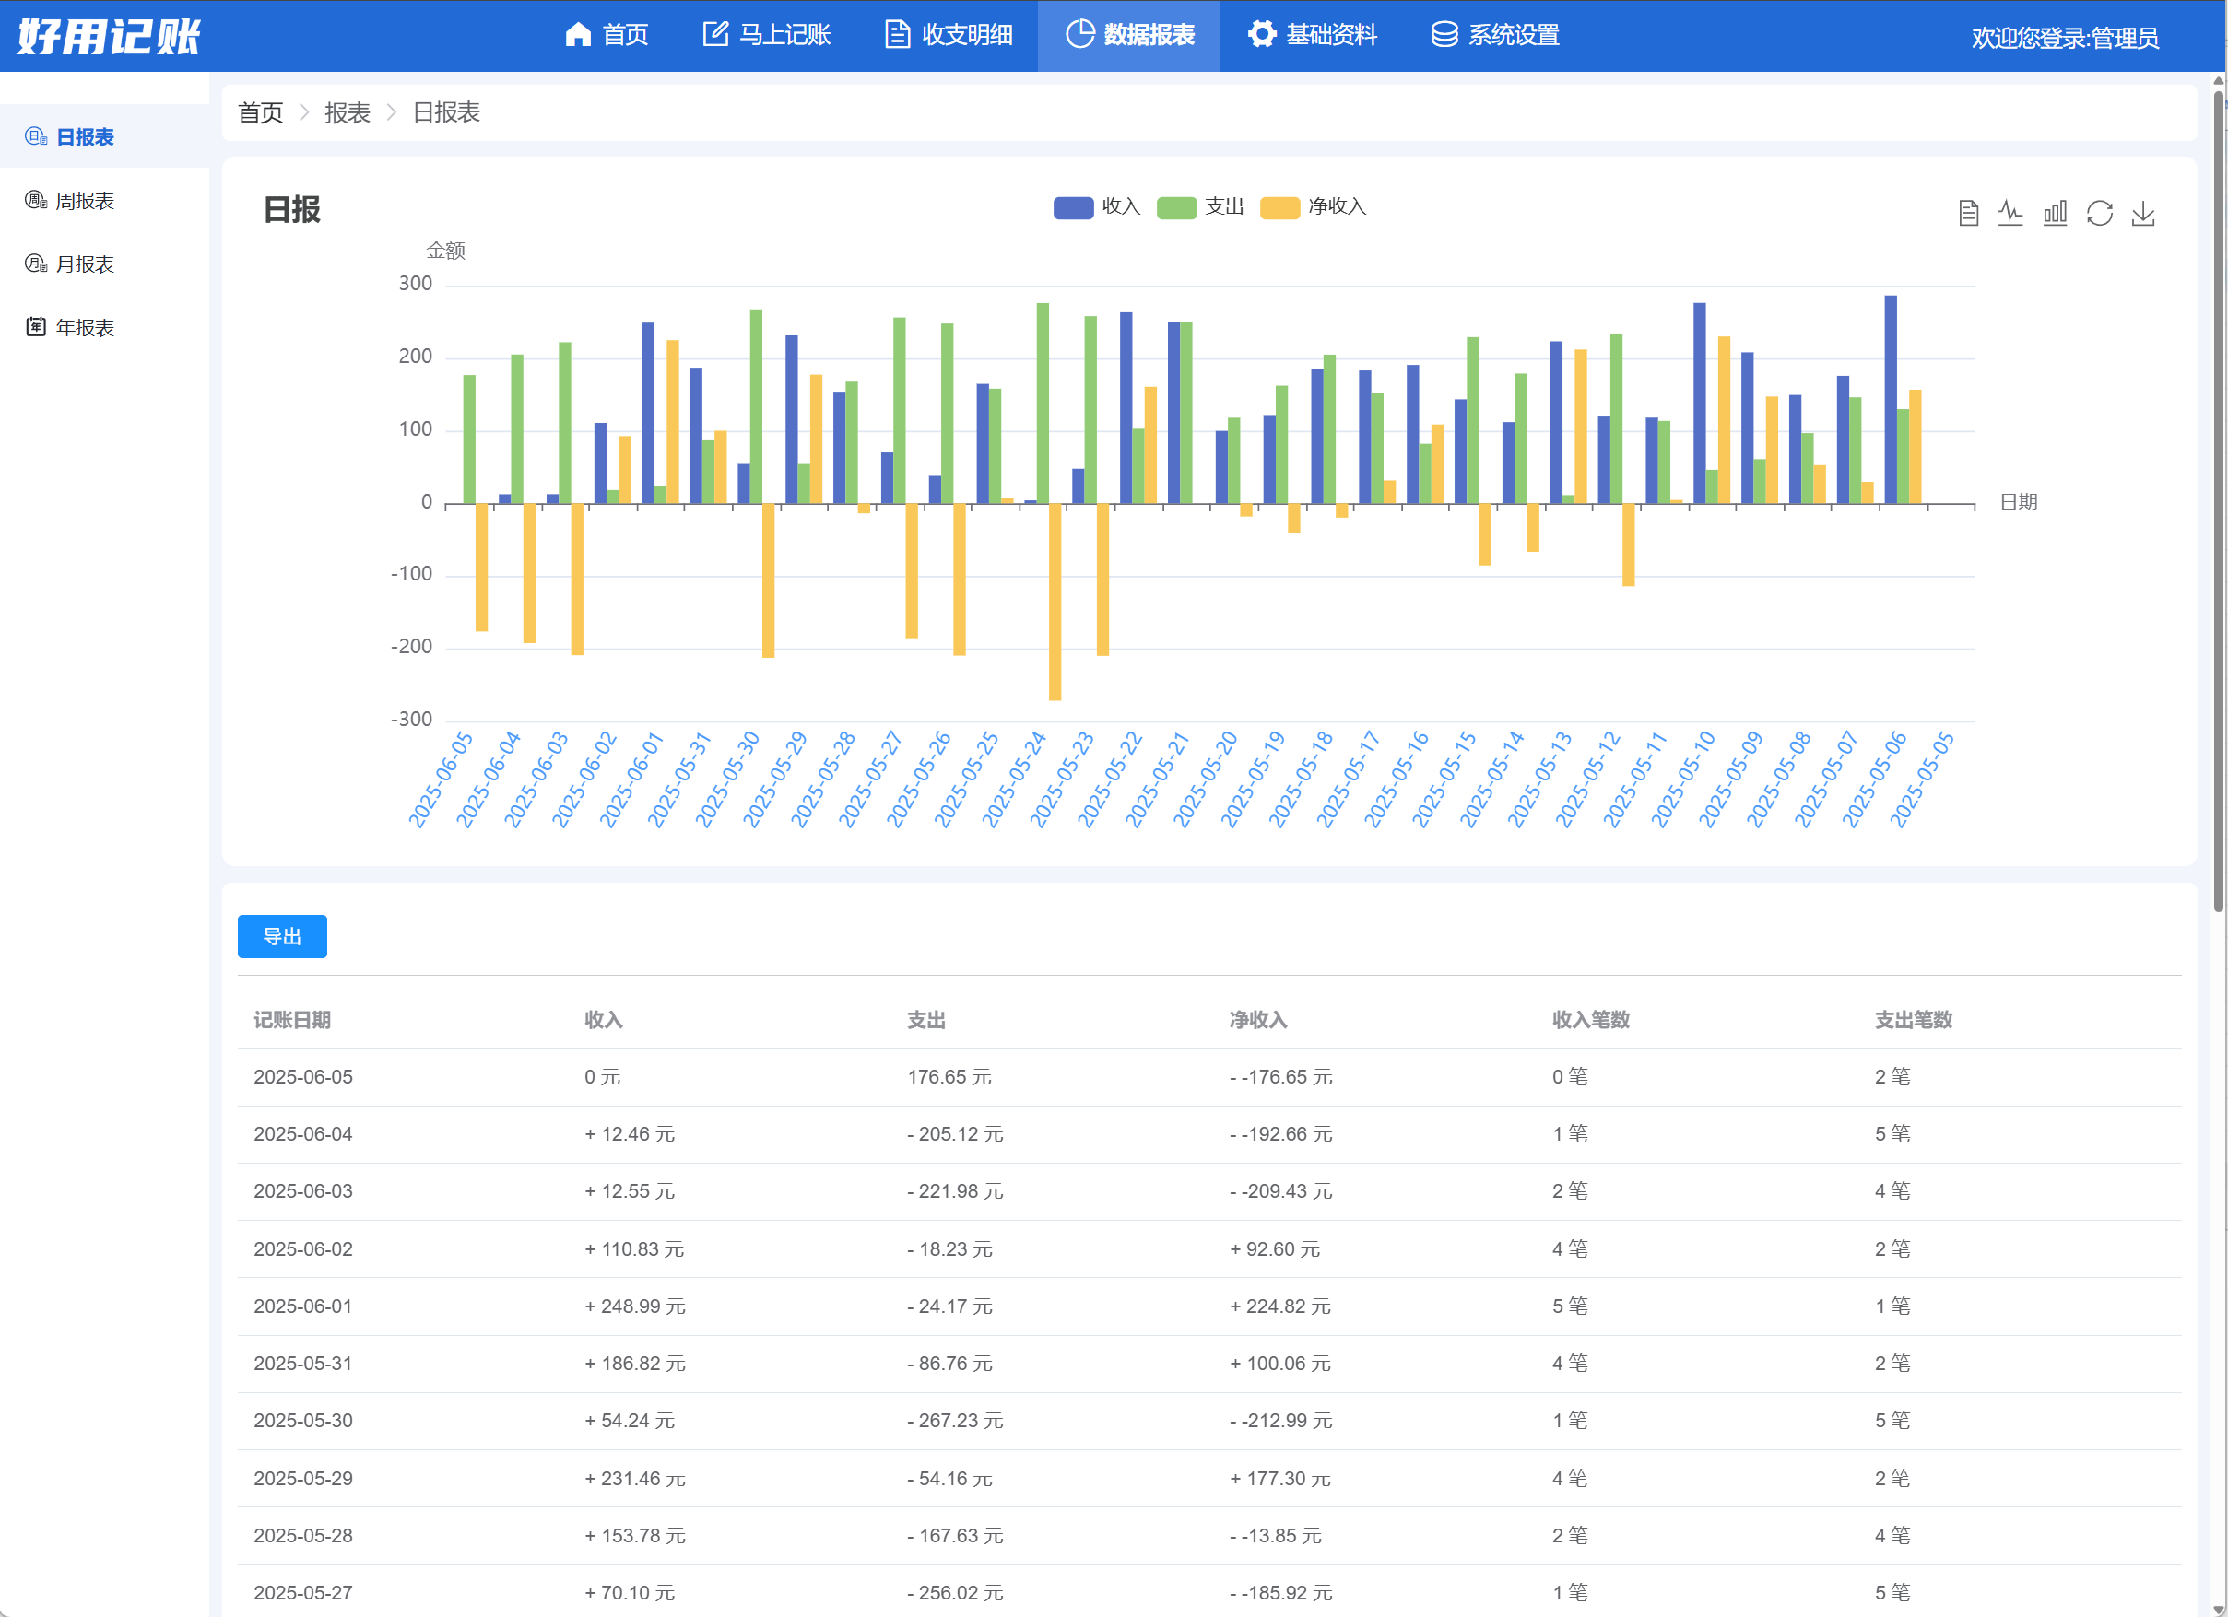The width and height of the screenshot is (2228, 1617).
Task: Click the page vertical scrollbar thumb
Action: pyautogui.click(x=2218, y=500)
